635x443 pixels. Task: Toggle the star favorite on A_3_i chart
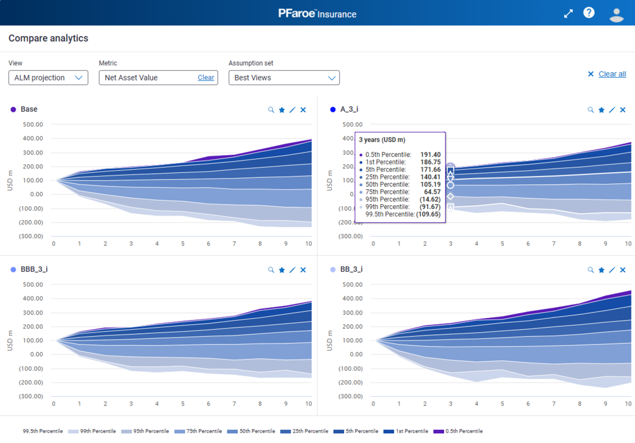pyautogui.click(x=601, y=110)
